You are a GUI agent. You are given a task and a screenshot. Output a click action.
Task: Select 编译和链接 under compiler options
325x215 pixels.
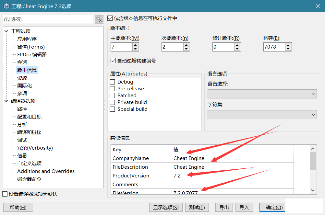tap(30, 132)
